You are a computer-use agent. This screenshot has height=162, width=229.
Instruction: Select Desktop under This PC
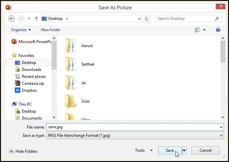[25, 111]
